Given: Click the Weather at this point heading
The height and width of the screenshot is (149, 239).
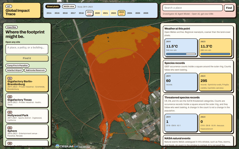Looking at the screenshot, I should pyautogui.click(x=177, y=29).
